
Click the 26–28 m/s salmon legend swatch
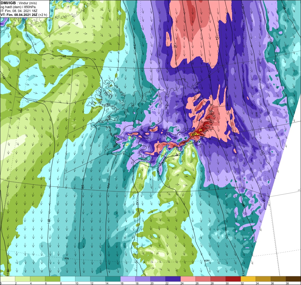(203, 279)
